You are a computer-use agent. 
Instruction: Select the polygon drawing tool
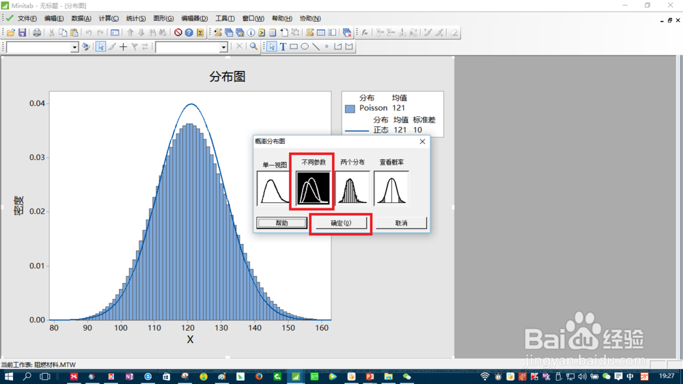pos(349,46)
